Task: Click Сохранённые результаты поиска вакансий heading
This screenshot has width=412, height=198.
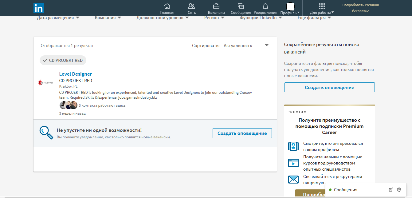Action: pos(322,48)
